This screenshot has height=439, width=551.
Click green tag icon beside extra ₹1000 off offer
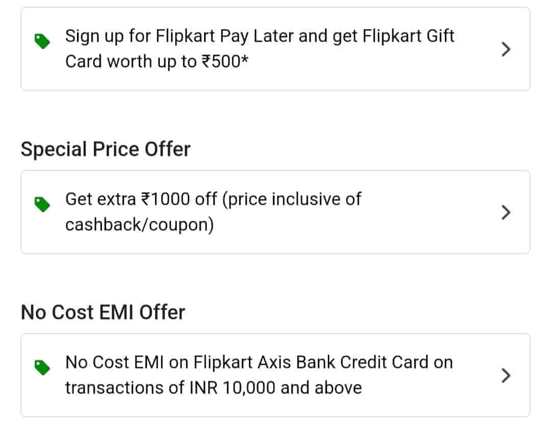(42, 204)
